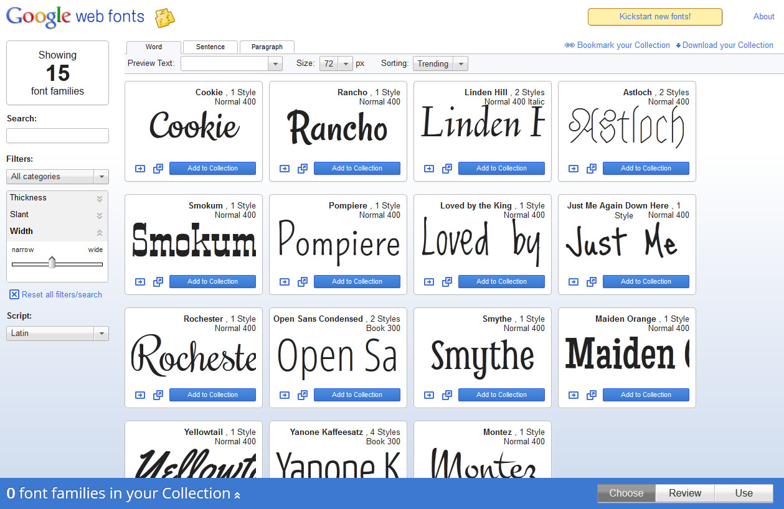The image size is (784, 509).
Task: Click quick-use arrow icon on Maiden Orange card
Action: point(574,395)
